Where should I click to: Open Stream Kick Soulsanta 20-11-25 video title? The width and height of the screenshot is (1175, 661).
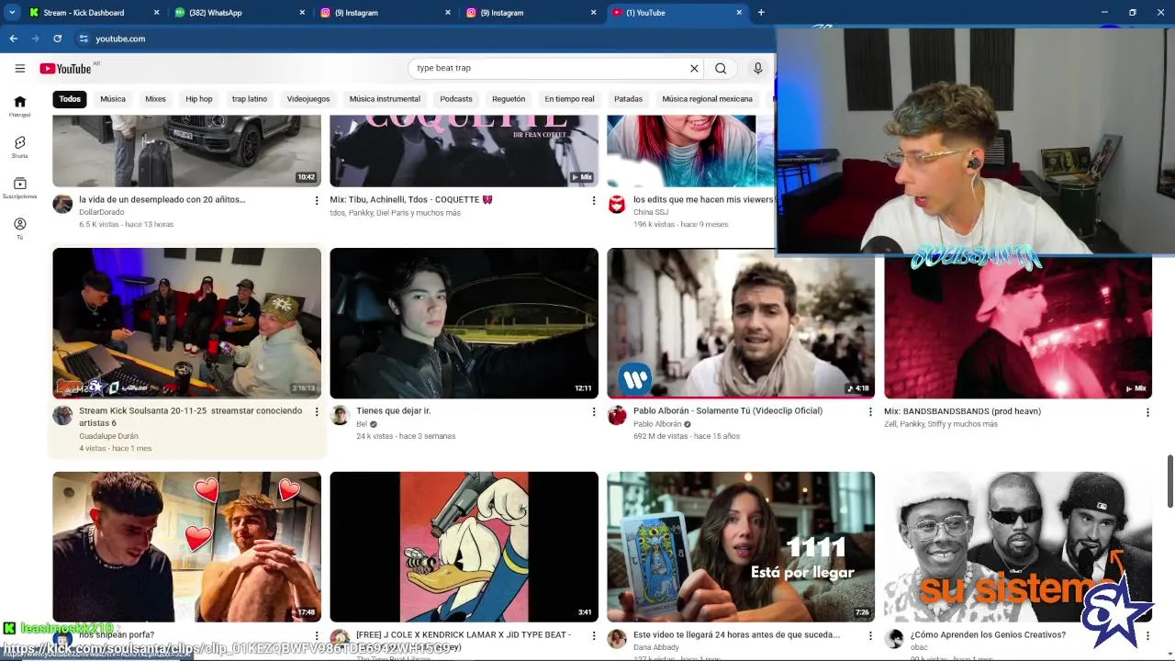point(190,417)
